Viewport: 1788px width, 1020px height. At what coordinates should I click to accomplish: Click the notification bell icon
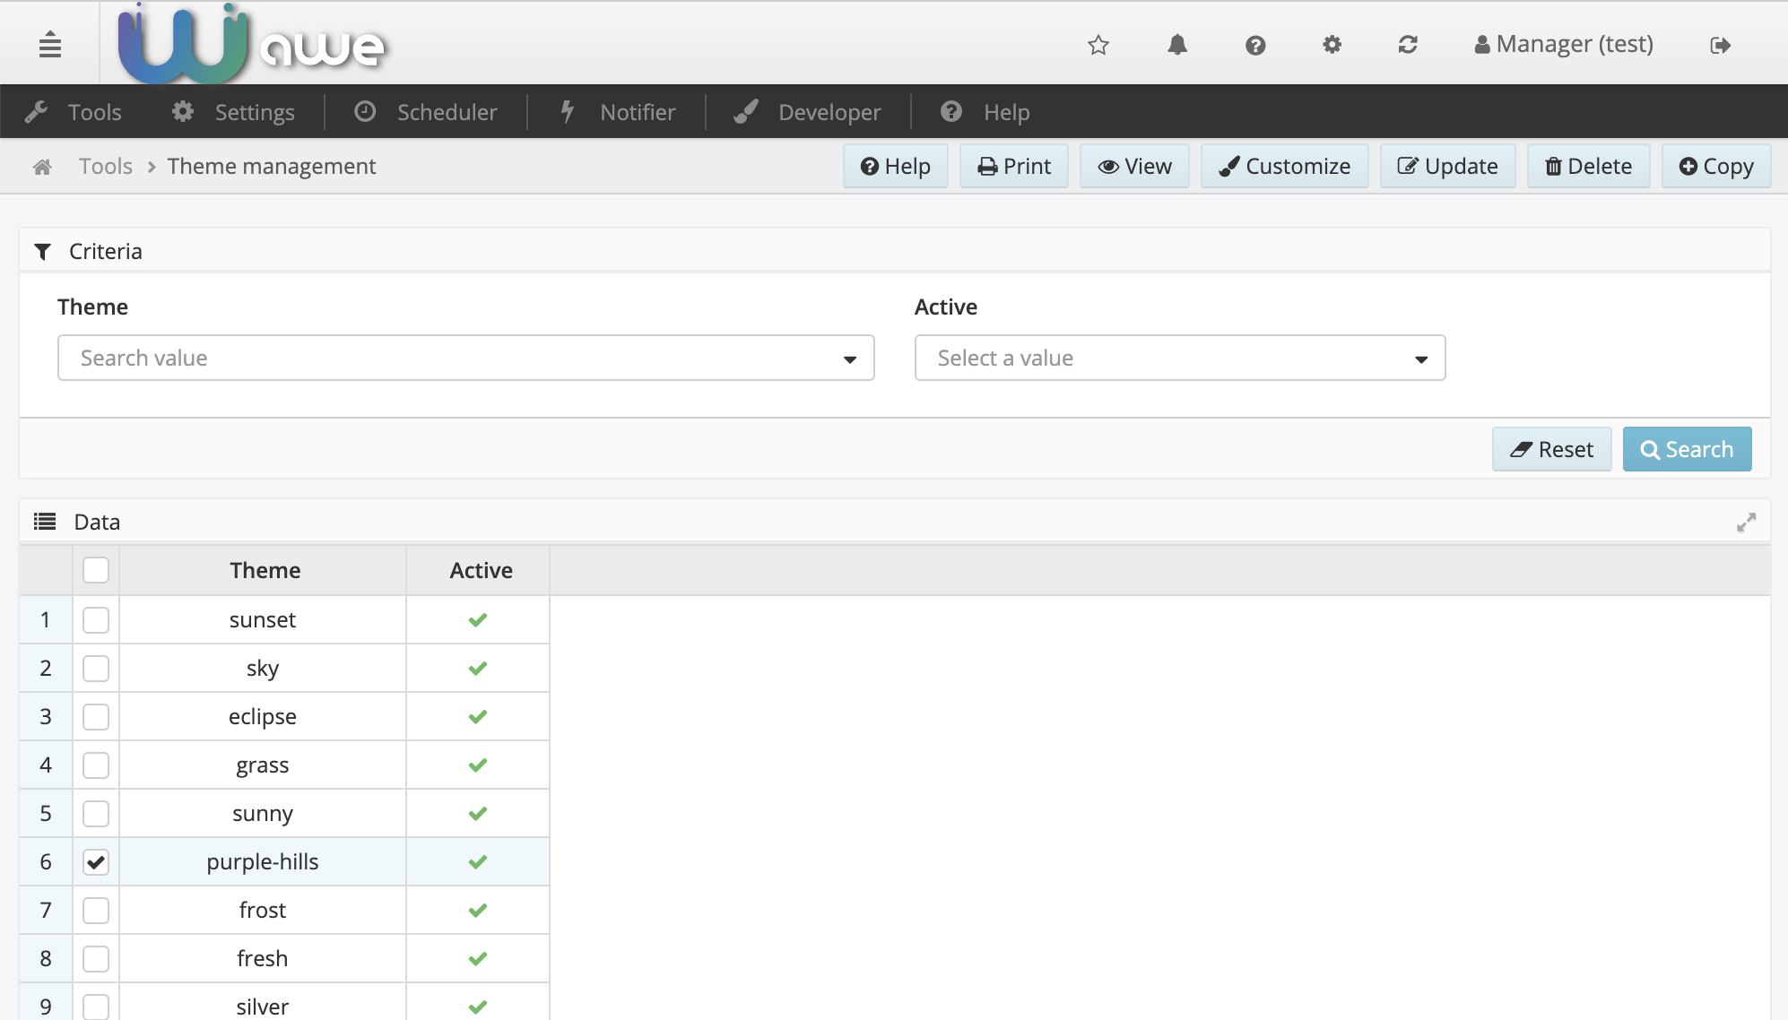[x=1176, y=43]
